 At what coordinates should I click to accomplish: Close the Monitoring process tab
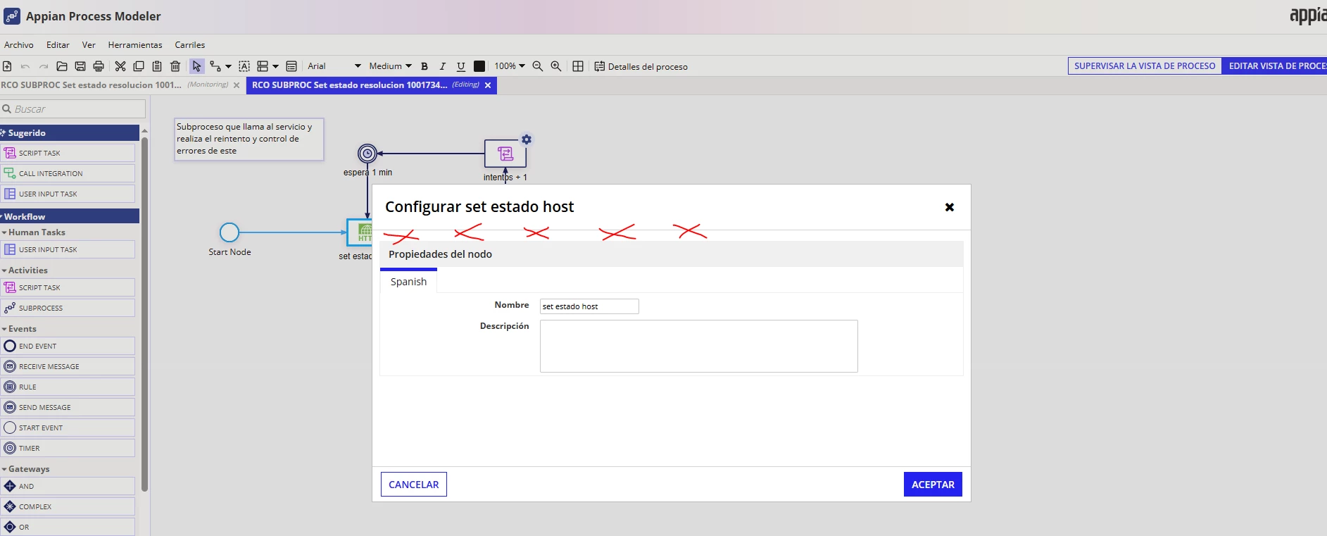pyautogui.click(x=237, y=85)
